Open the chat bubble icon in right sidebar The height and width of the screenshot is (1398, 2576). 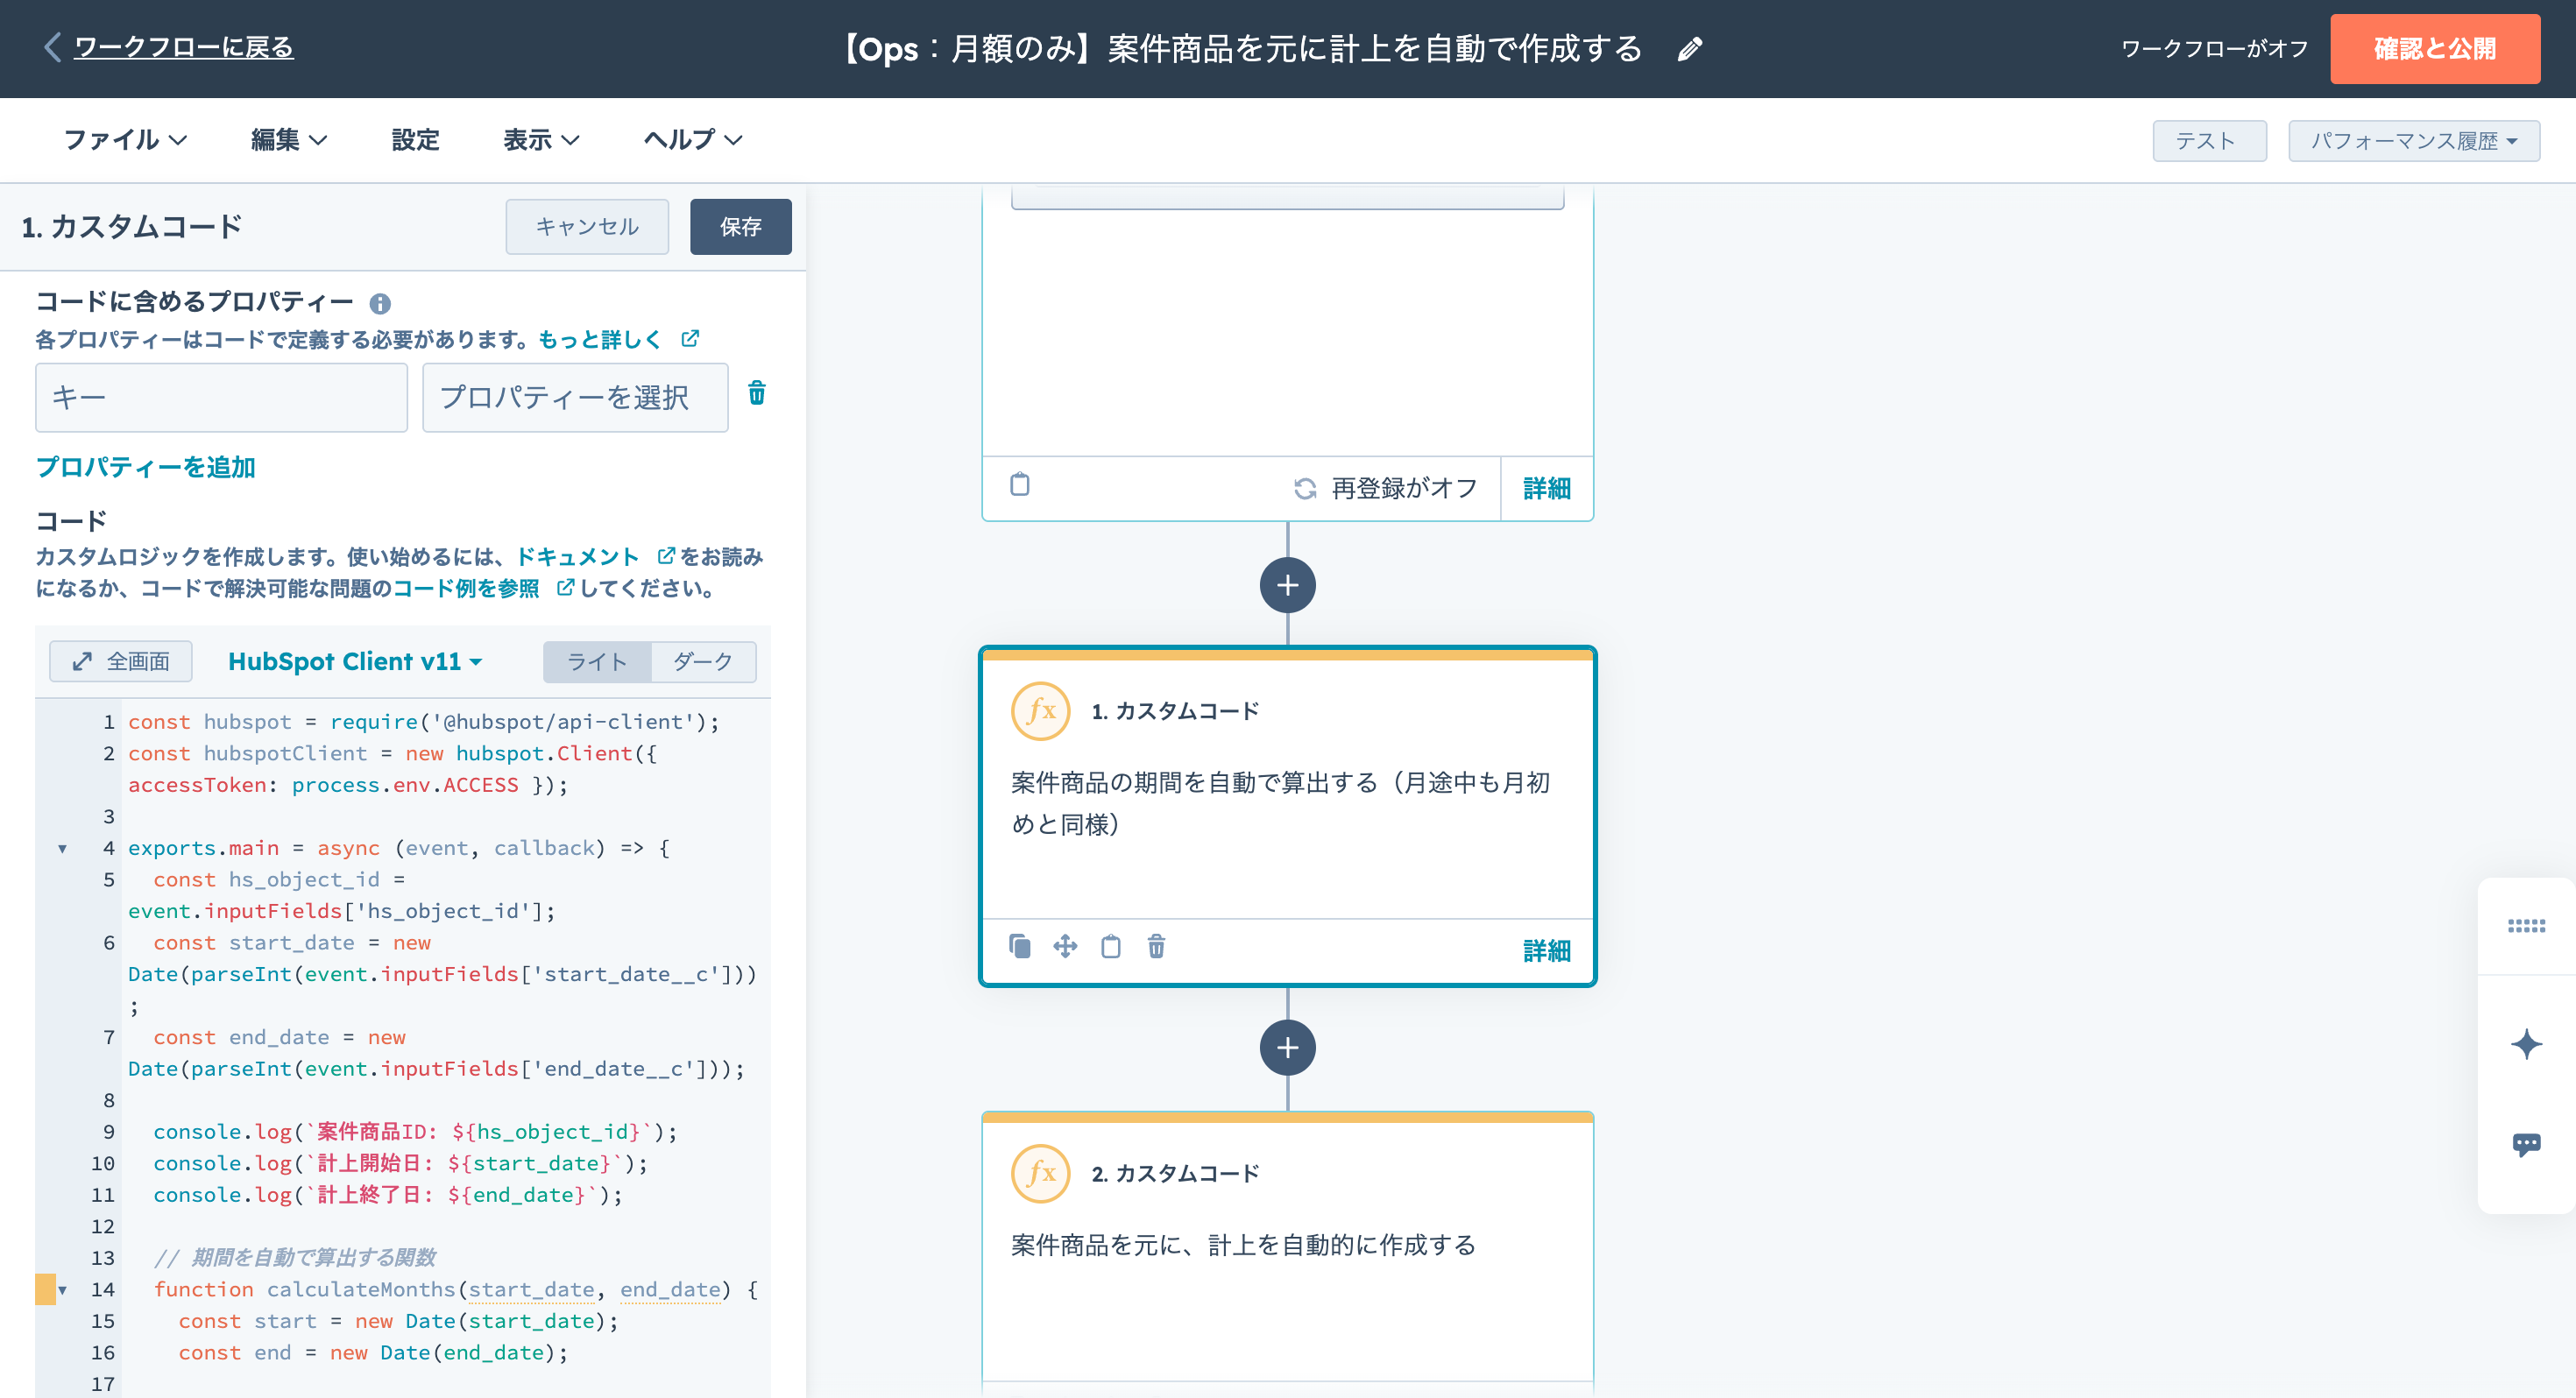[2526, 1144]
